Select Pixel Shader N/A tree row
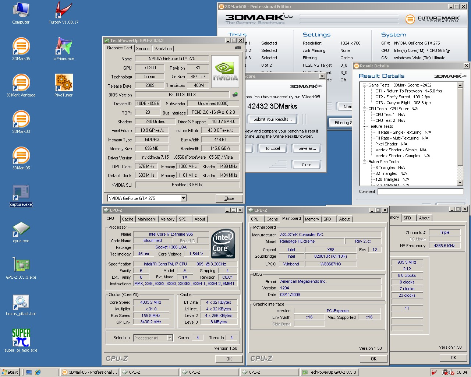Viewport: 471px width, 377px height. click(x=391, y=144)
